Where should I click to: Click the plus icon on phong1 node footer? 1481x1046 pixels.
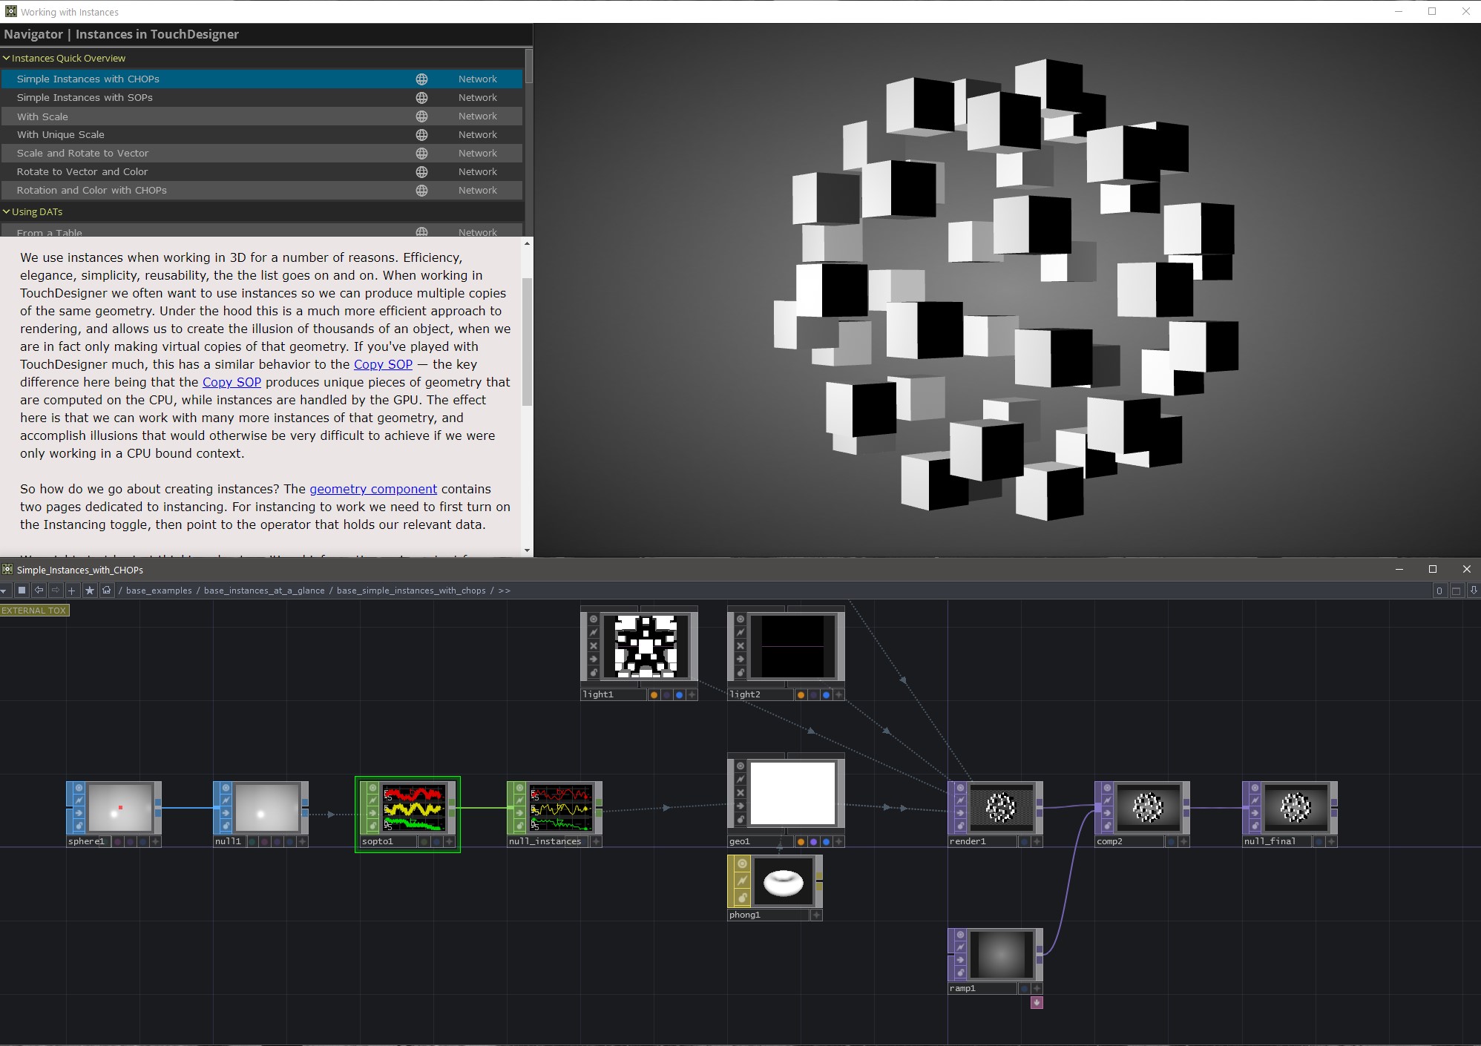click(x=816, y=915)
